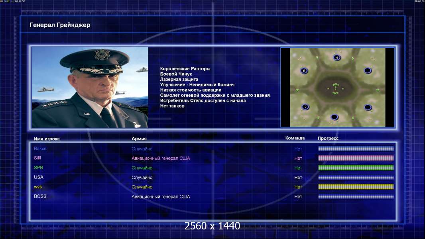
Task: Select player name "BOSS"
Action: [40, 196]
